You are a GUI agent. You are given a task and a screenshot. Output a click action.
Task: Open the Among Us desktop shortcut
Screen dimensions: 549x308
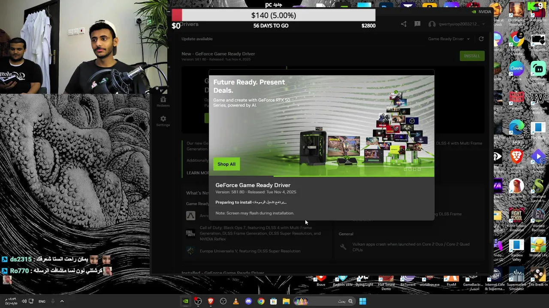coord(538,13)
